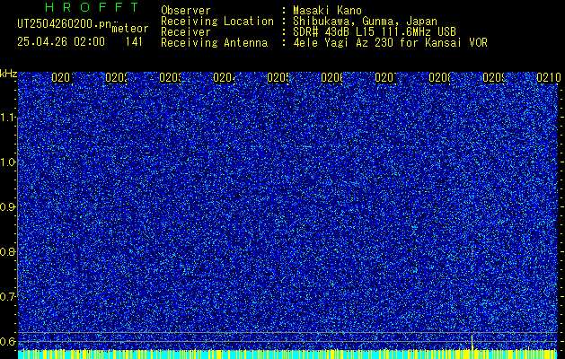Click the 0209 time marker
The height and width of the screenshot is (359, 565).
493,77
